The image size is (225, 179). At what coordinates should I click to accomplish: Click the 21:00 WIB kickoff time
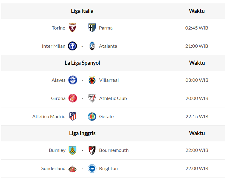click(x=197, y=46)
